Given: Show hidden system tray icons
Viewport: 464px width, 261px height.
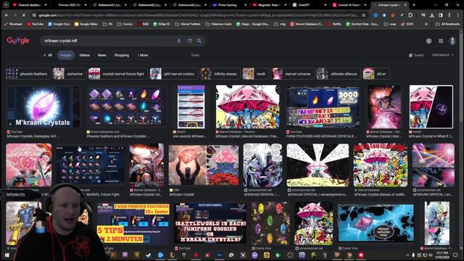Looking at the screenshot, I should [407, 255].
